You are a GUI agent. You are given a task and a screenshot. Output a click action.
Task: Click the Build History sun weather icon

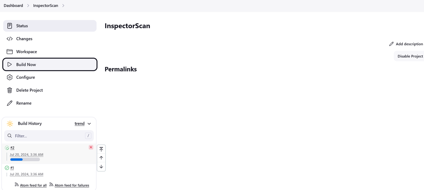point(10,123)
